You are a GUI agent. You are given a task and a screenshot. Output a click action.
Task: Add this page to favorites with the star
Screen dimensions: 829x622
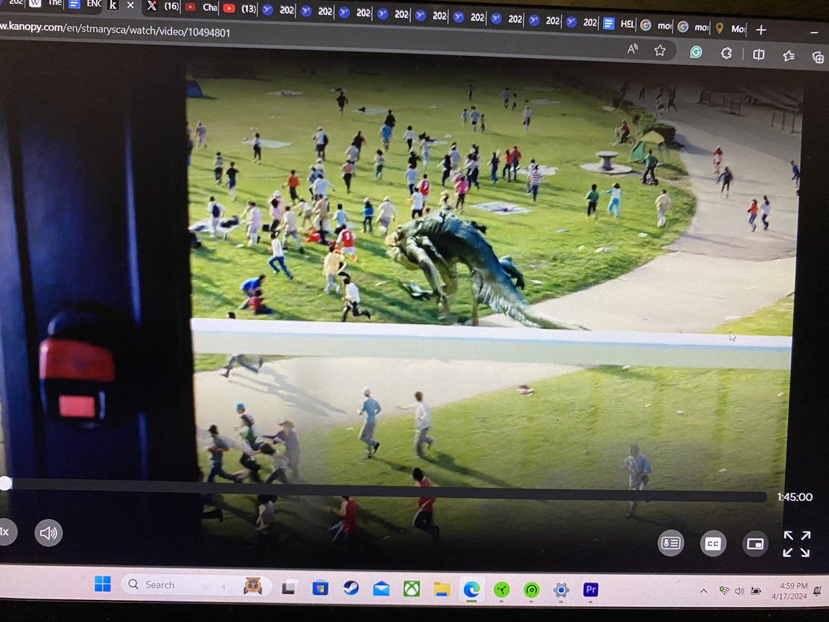(660, 50)
